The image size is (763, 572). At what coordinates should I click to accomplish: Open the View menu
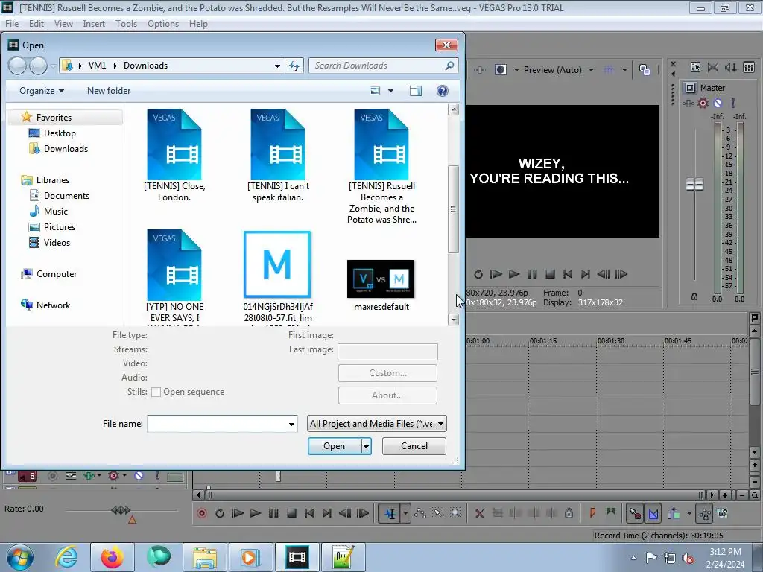coord(63,24)
